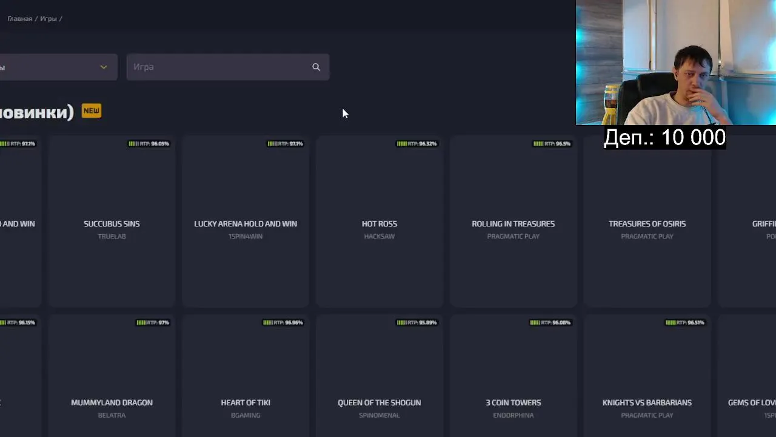Open Lucky Arena Hold and Win card
Image resolution: width=776 pixels, height=437 pixels.
click(246, 221)
